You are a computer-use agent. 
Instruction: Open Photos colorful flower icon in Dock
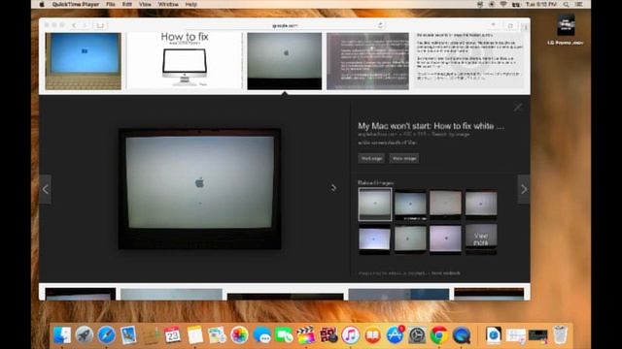(239, 335)
